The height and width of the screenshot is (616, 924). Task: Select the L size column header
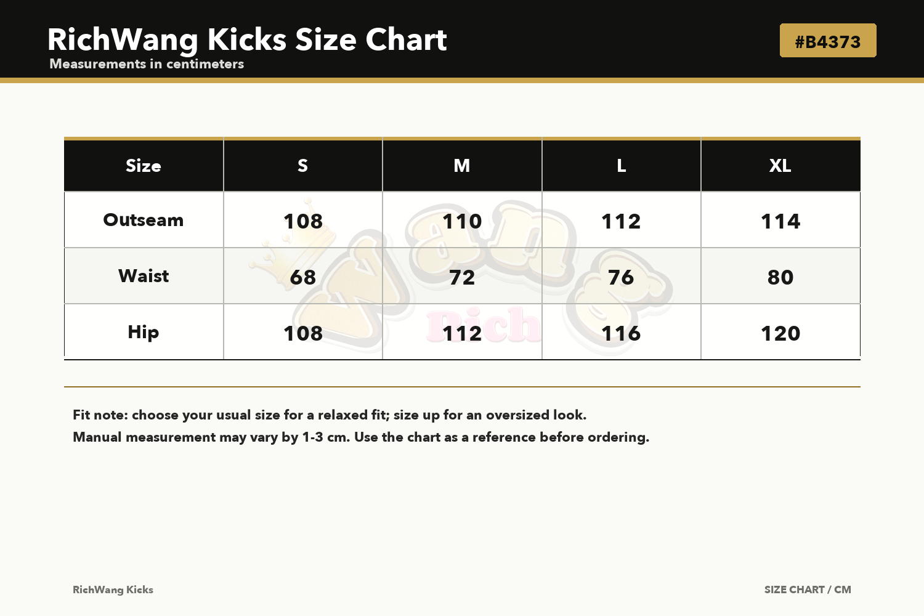[622, 165]
